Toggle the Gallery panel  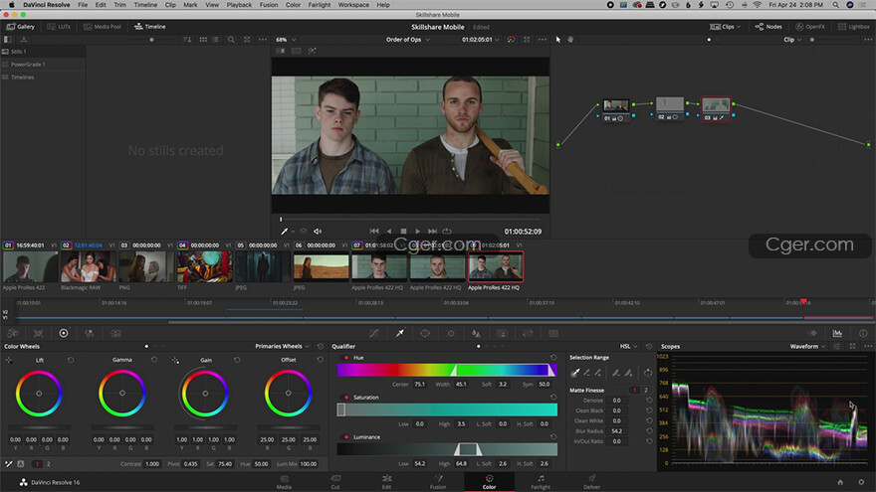point(21,26)
